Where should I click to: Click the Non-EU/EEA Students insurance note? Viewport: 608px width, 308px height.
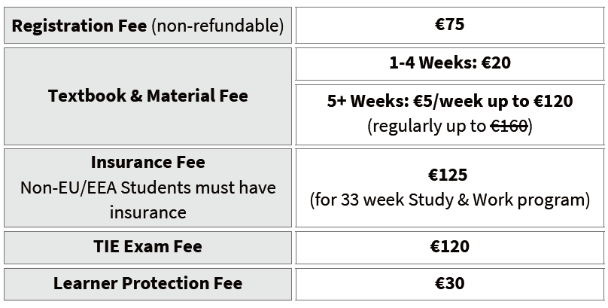pos(147,188)
